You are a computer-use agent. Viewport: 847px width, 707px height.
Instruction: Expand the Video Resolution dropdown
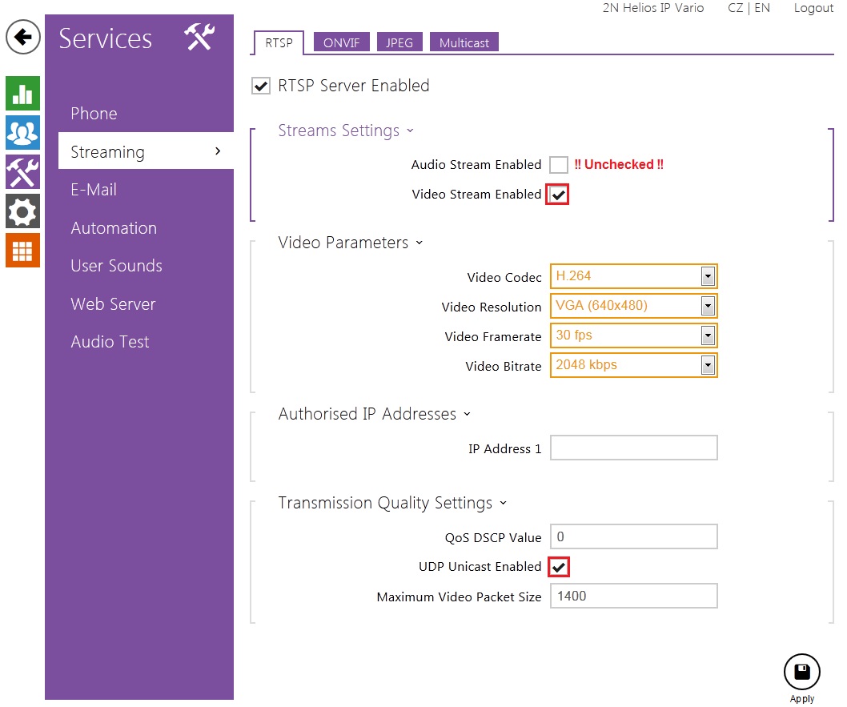point(707,306)
